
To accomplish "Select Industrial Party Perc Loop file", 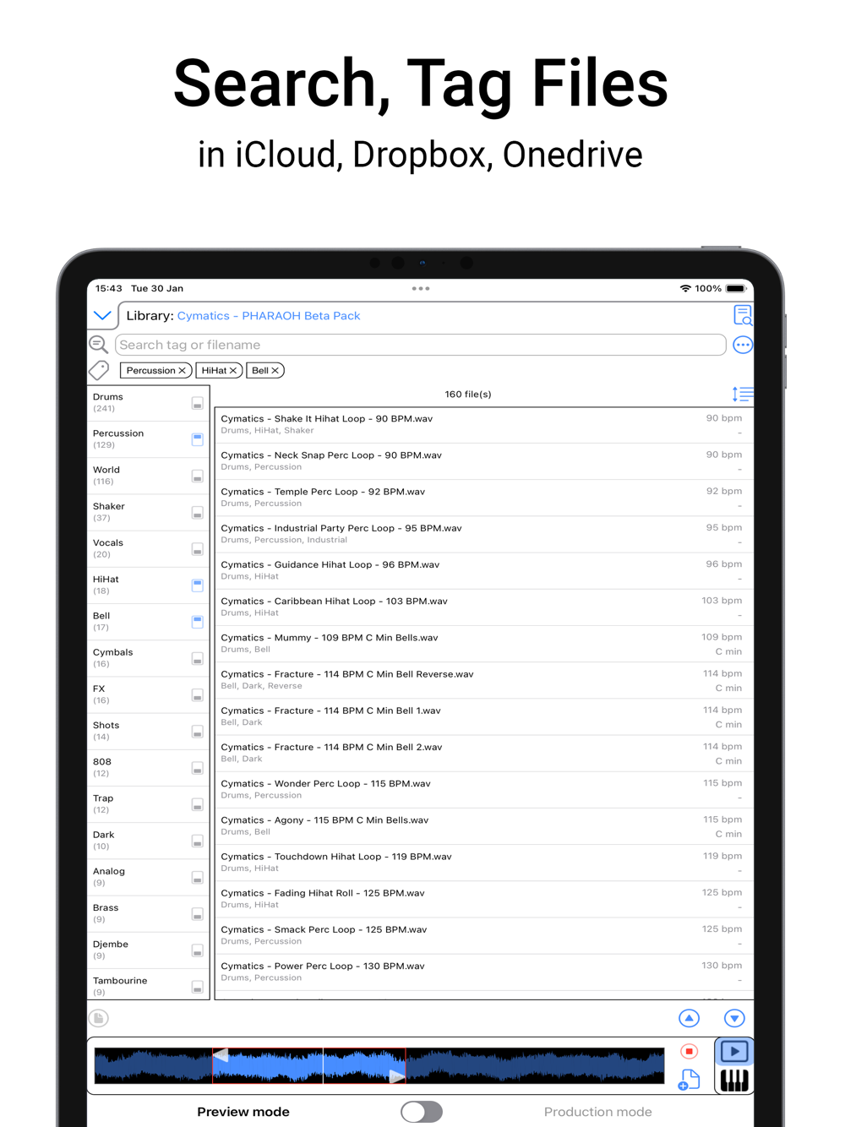I will (x=484, y=534).
